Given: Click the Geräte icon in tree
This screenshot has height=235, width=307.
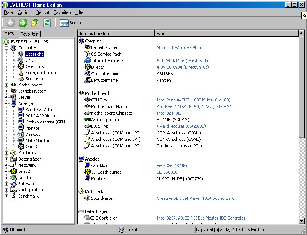Looking at the screenshot, I should (x=13, y=178).
